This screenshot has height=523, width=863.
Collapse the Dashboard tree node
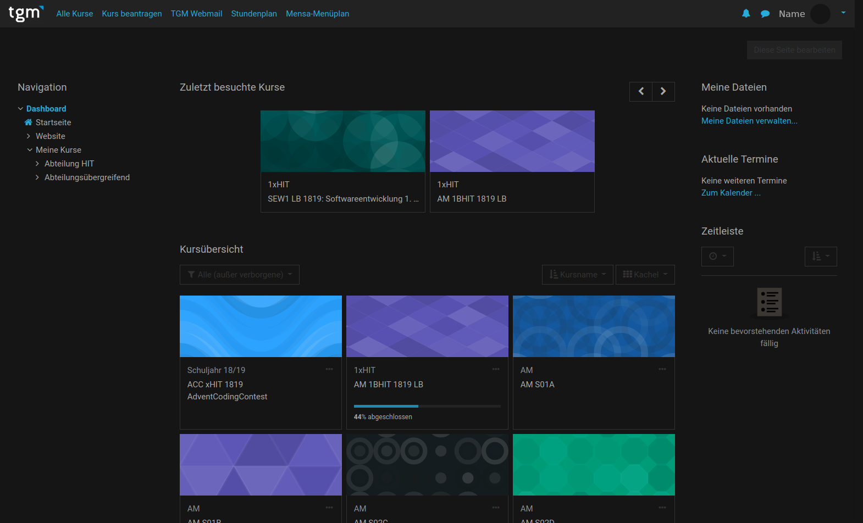tap(20, 109)
